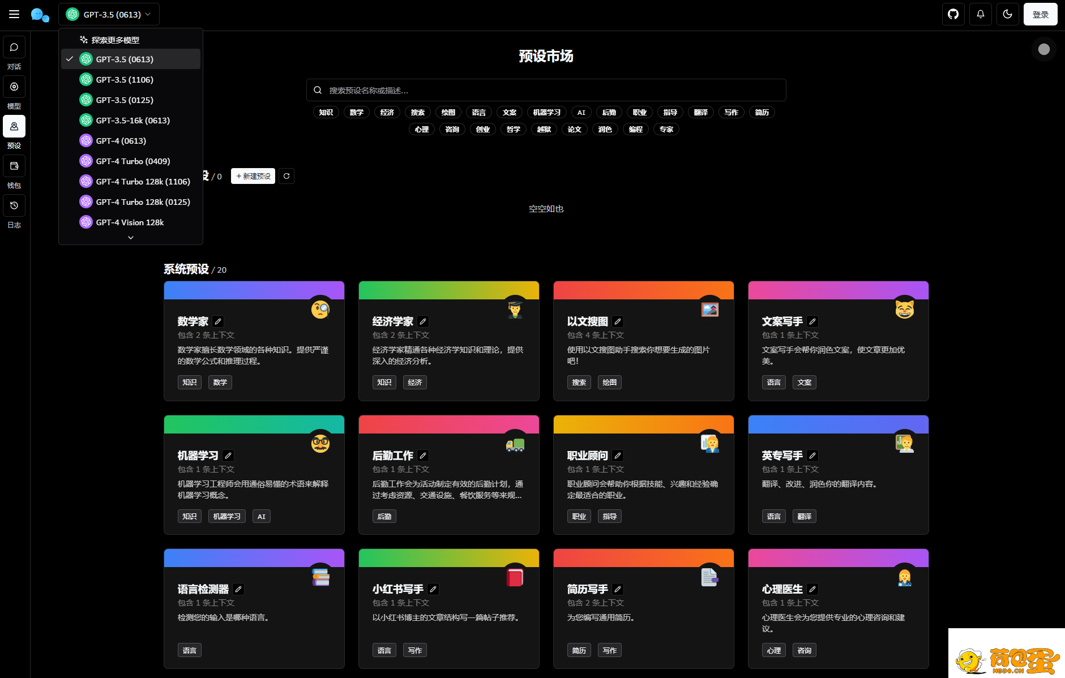Open the 小红书写手 preset card title
This screenshot has width=1065, height=678.
point(398,589)
